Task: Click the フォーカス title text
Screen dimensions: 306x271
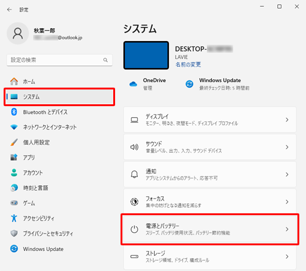Action: tap(155, 199)
